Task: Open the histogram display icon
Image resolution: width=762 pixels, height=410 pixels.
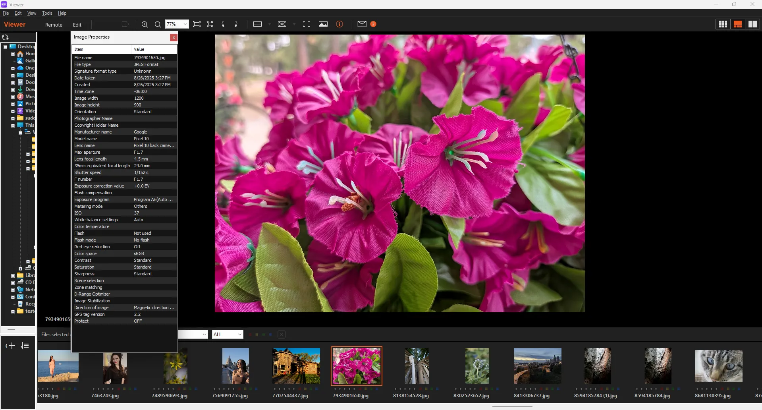Action: point(323,24)
